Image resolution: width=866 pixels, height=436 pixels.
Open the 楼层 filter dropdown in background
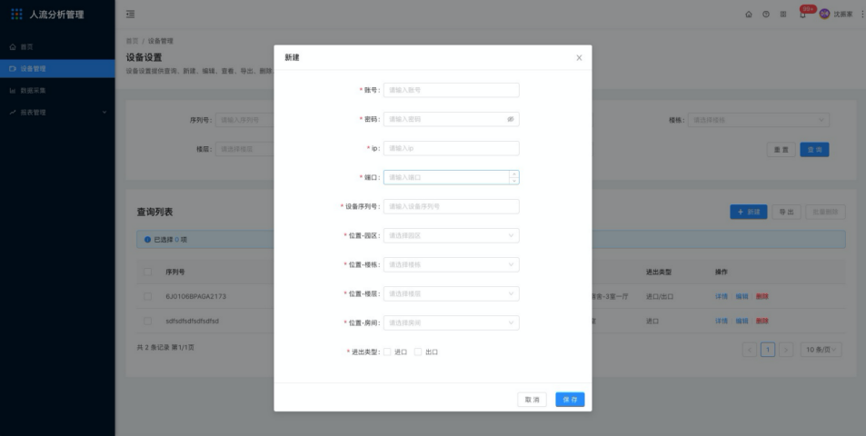244,149
